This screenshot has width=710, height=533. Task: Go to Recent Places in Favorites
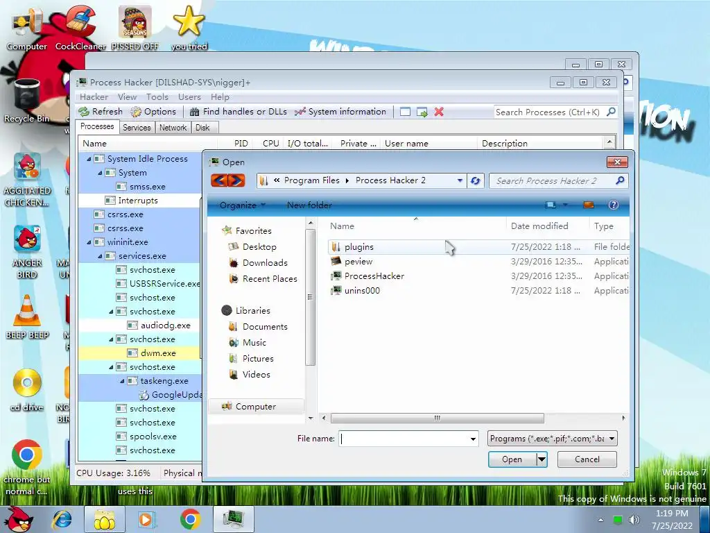tap(263, 279)
